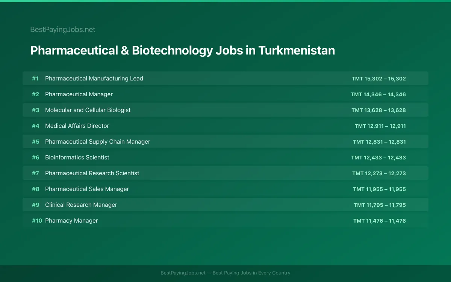The image size is (451, 282).
Task: Click footer text Best Paying Jobs in Every Country
Action: coord(251,273)
